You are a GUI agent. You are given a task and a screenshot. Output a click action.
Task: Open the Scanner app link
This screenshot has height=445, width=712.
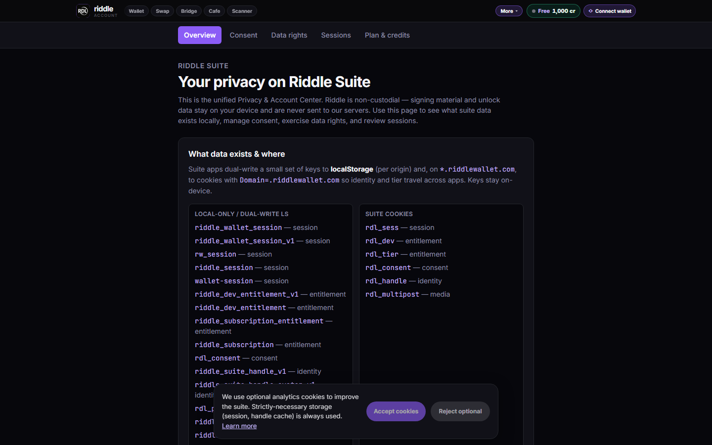click(x=242, y=11)
